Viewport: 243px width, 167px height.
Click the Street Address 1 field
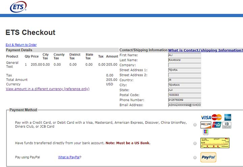pos(185,70)
